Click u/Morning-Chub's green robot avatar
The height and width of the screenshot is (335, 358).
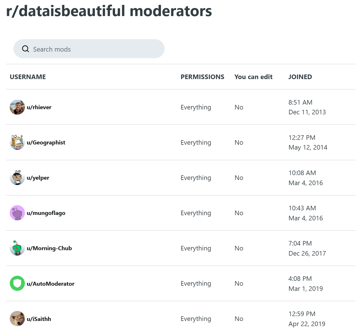(17, 248)
